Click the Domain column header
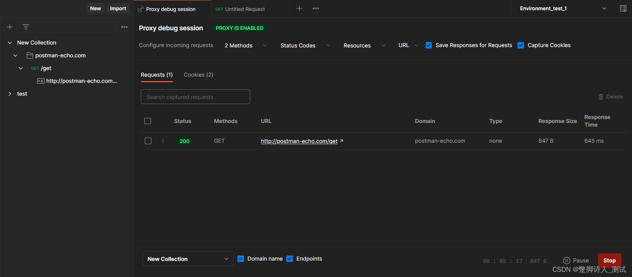The height and width of the screenshot is (277, 632). click(425, 121)
